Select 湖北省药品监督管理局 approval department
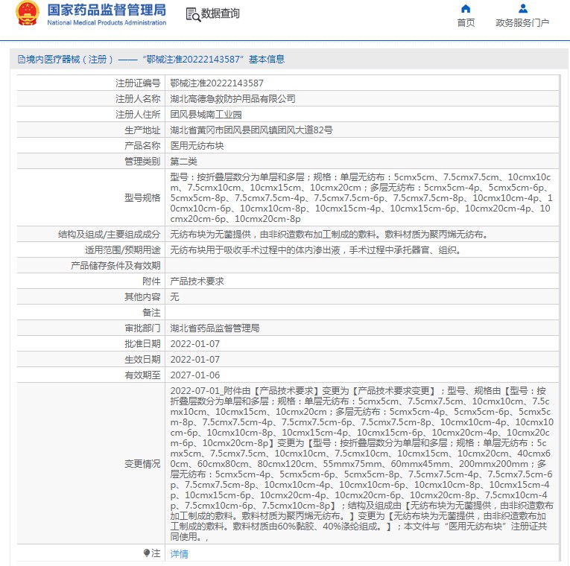 (215, 328)
